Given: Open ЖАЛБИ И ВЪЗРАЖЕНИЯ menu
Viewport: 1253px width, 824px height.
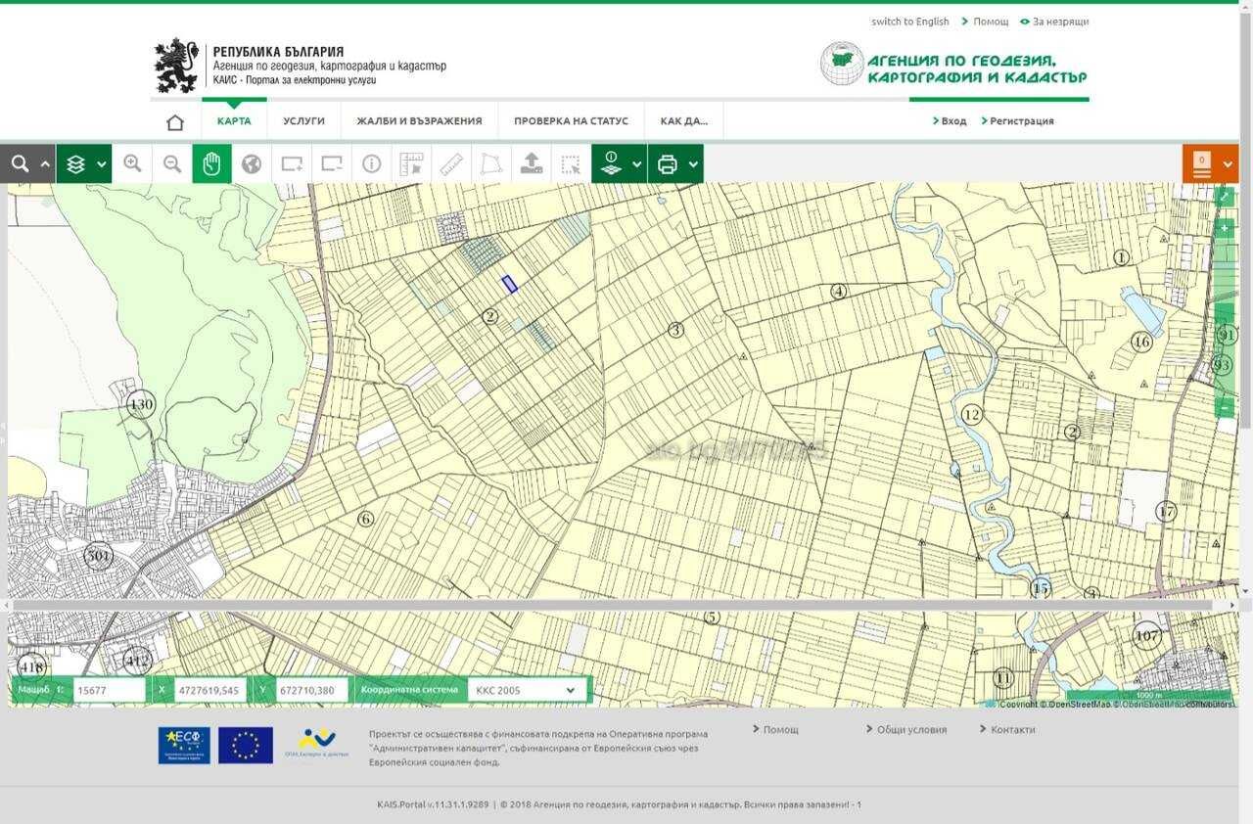Looking at the screenshot, I should (x=419, y=121).
